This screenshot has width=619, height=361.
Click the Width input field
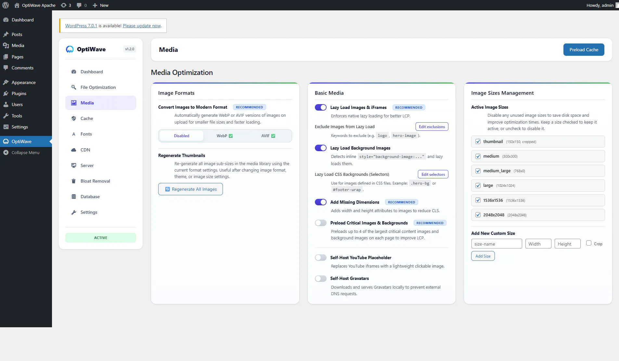click(538, 244)
